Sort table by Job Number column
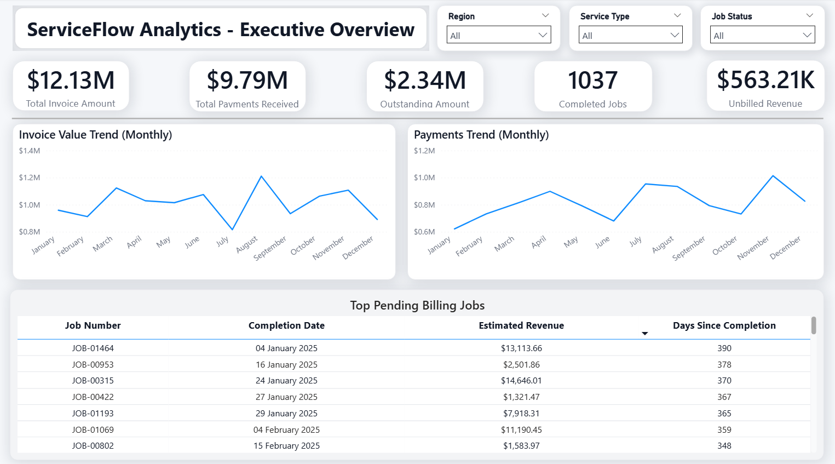The width and height of the screenshot is (835, 464). click(x=93, y=325)
